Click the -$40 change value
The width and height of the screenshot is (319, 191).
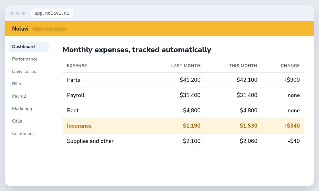(293, 141)
